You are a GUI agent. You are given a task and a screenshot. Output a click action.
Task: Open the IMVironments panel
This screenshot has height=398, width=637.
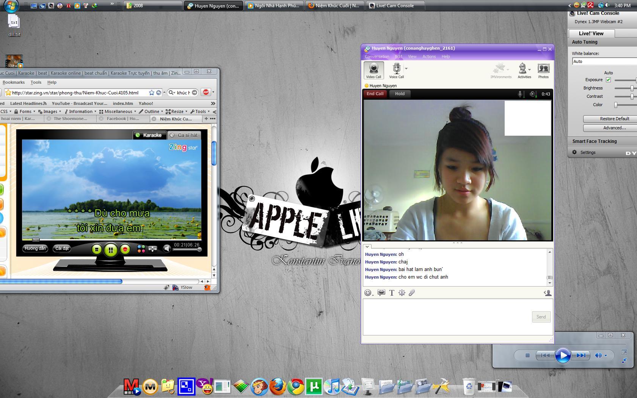pyautogui.click(x=500, y=71)
